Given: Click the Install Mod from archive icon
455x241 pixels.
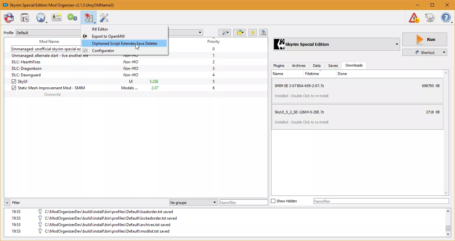Looking at the screenshot, I should point(25,18).
